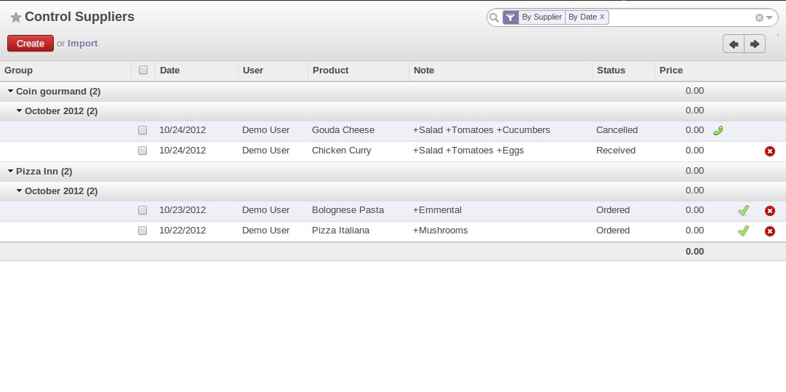Viewport: 786px width, 392px height.
Task: Clear the search filters with the round X
Action: pyautogui.click(x=759, y=17)
